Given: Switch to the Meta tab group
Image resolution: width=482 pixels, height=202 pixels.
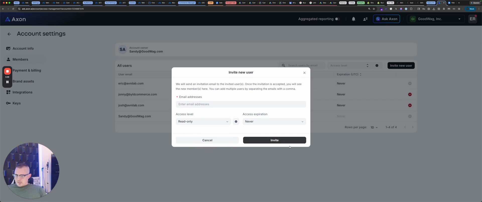Looking at the screenshot, I should point(16,3).
